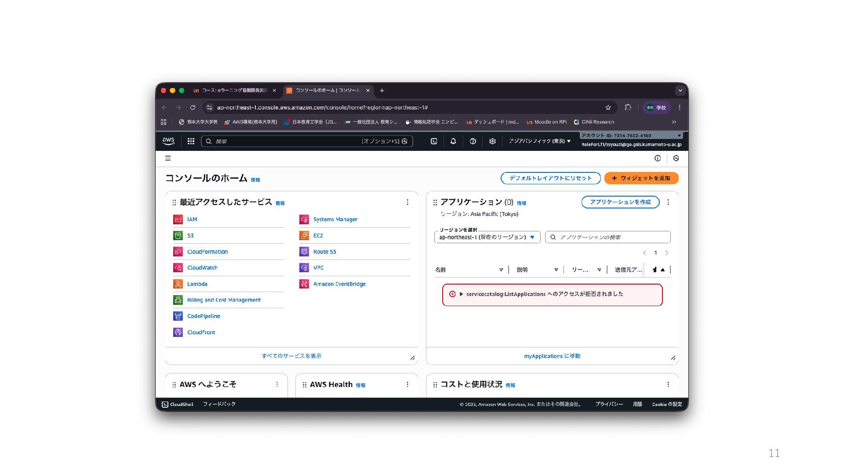The image size is (844, 475).
Task: Click the AWS logo
Action: [168, 141]
